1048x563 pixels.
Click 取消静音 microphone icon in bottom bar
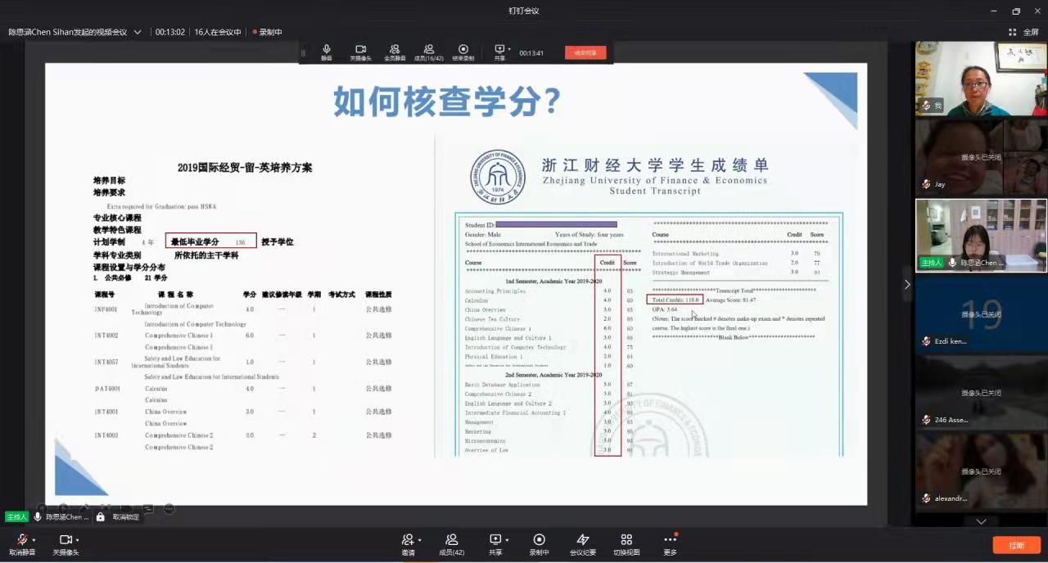pos(21,540)
